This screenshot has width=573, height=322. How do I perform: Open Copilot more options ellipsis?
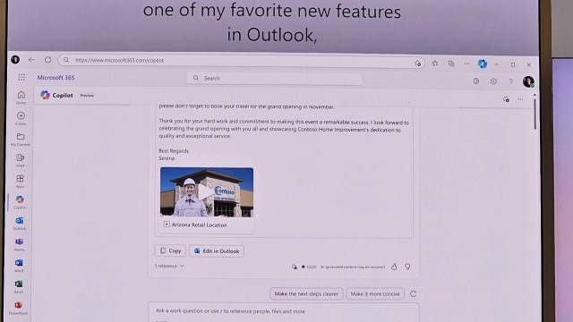(521, 99)
